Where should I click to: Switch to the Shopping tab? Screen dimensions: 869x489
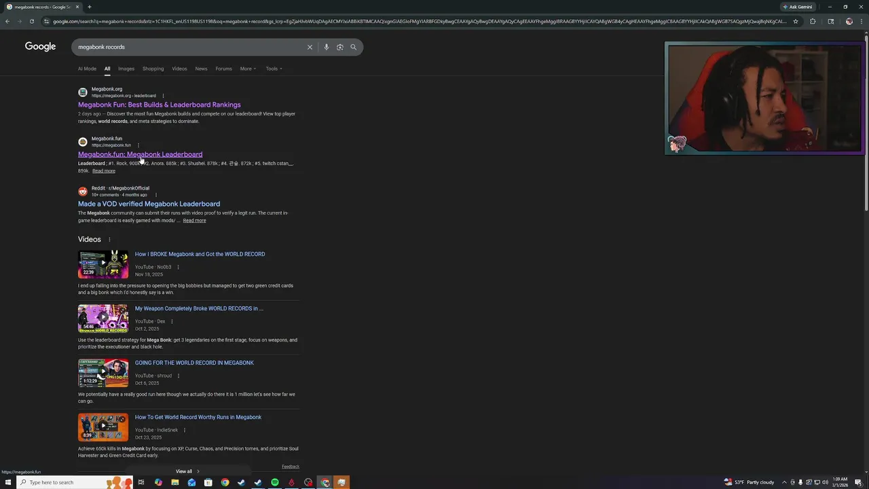153,69
